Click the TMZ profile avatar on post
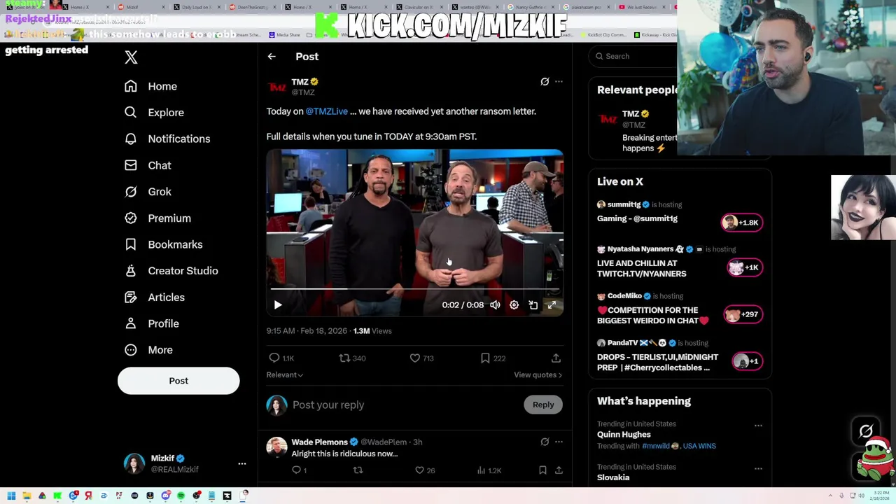896x504 pixels. pyautogui.click(x=277, y=87)
